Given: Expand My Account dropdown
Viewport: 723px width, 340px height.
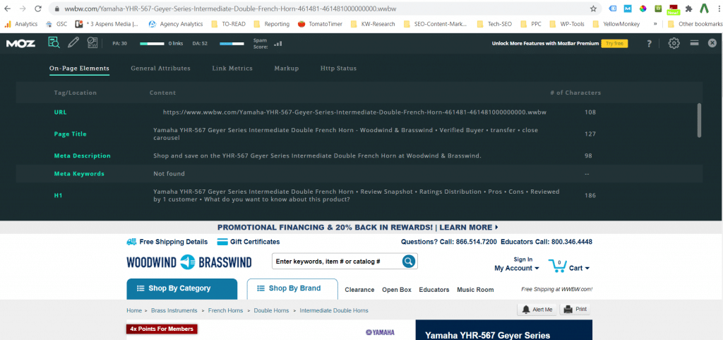Looking at the screenshot, I should [517, 268].
